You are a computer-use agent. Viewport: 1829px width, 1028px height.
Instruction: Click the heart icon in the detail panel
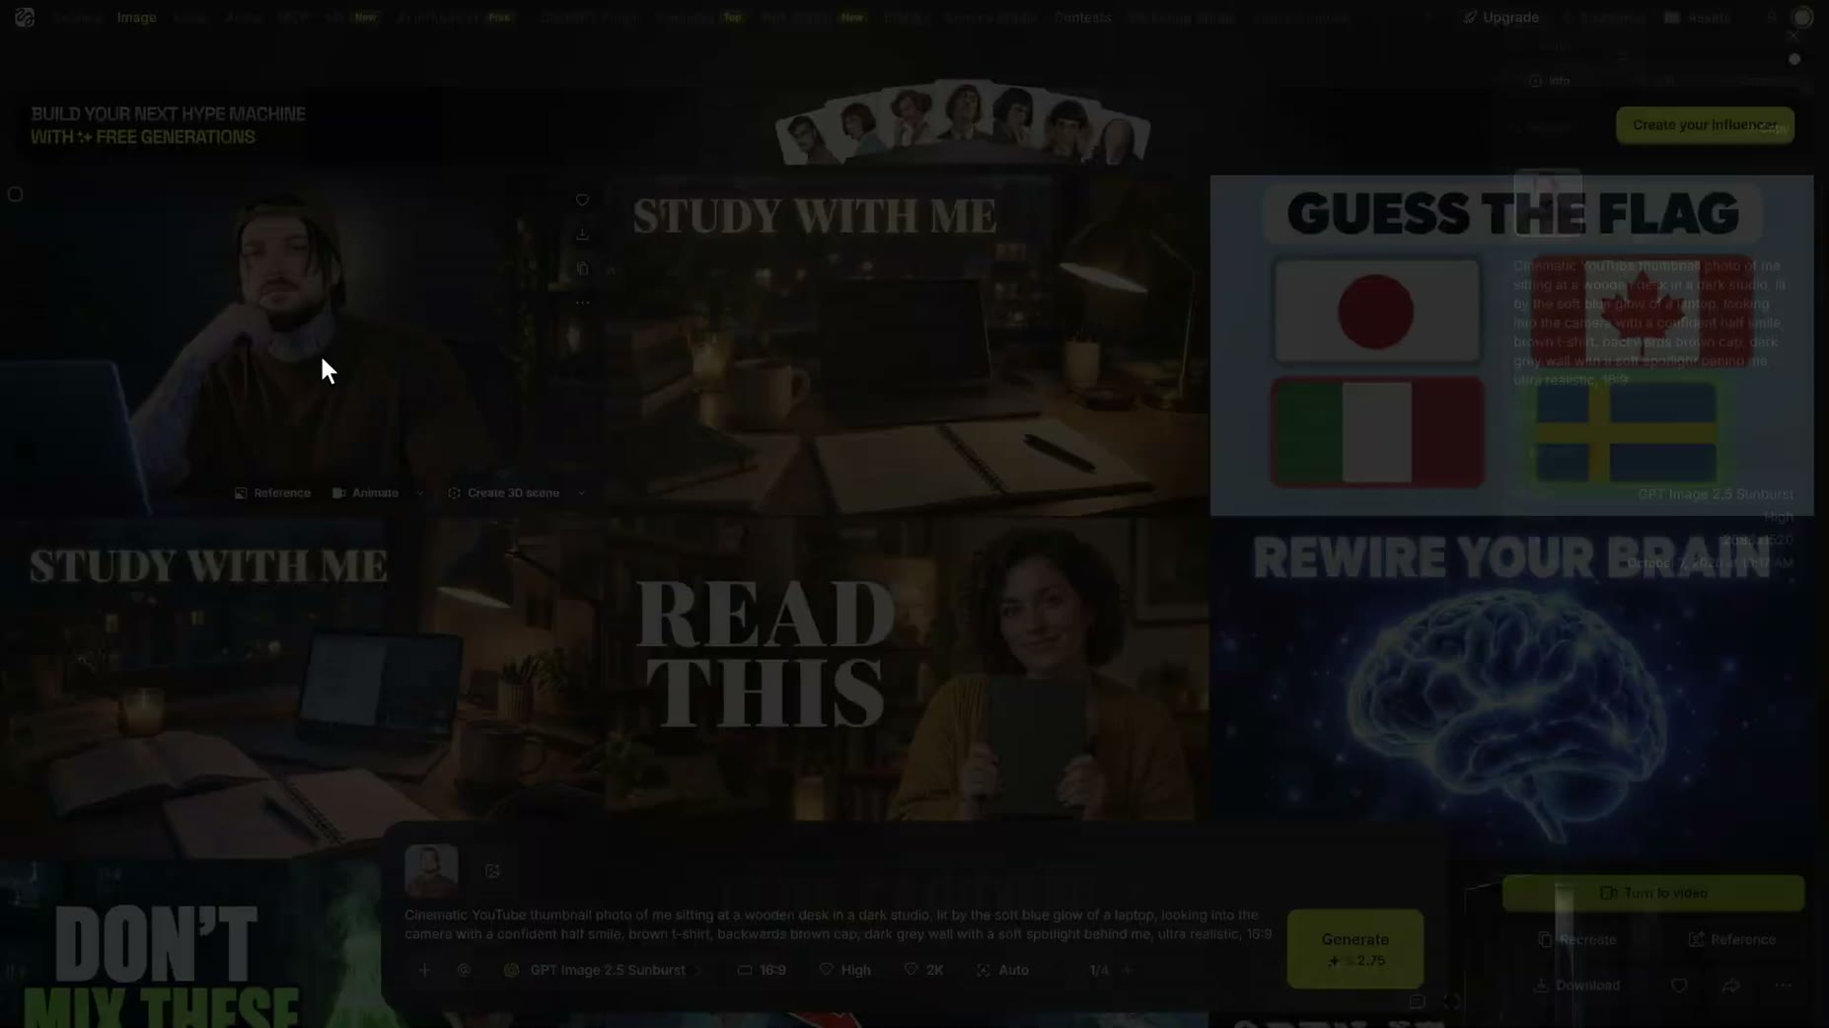pos(1678,985)
